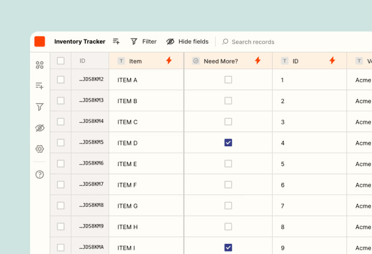Viewport: 372px width, 254px height.
Task: Click the ITEM C cell
Action: (146, 122)
